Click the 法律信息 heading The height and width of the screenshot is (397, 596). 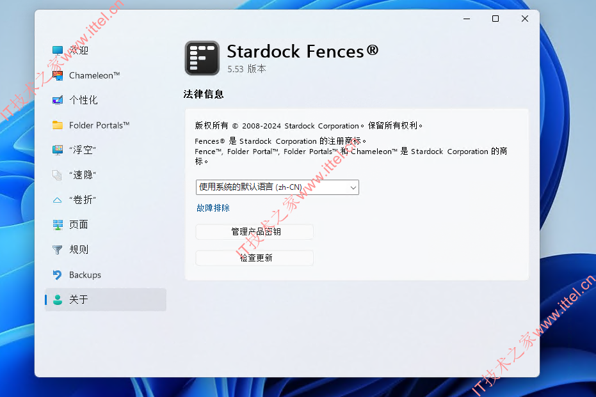(x=204, y=94)
